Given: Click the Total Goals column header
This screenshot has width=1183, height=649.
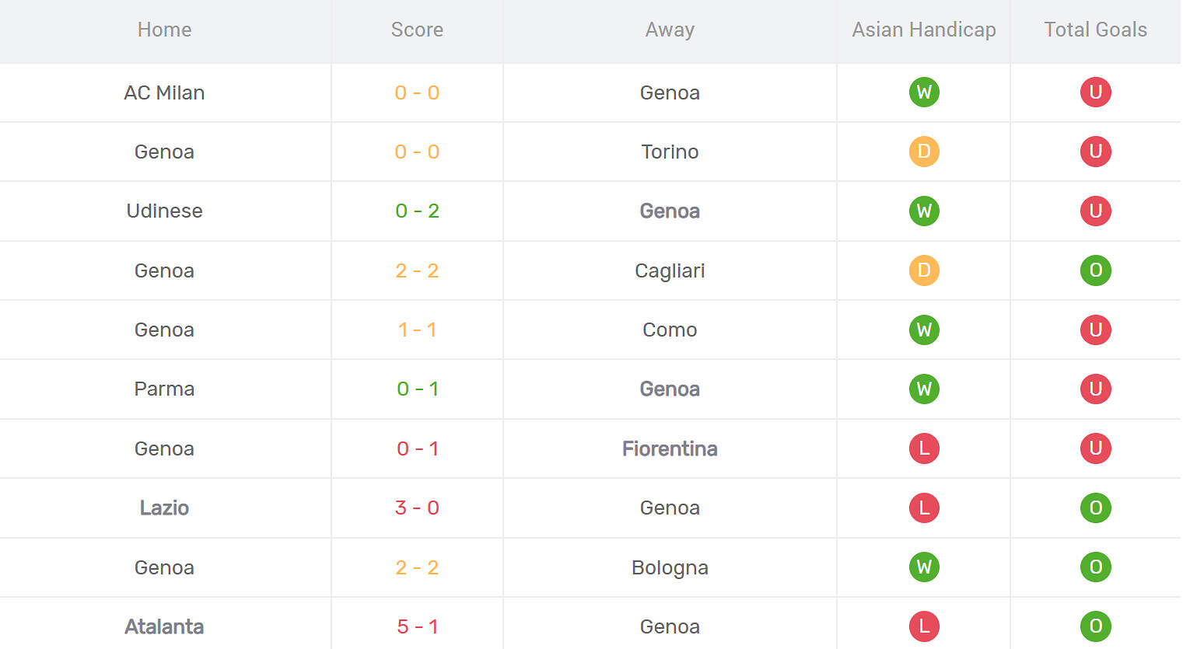Looking at the screenshot, I should point(1095,30).
